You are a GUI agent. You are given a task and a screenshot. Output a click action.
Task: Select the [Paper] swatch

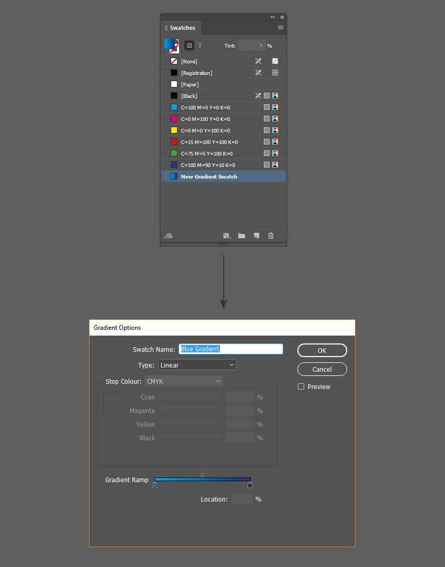coord(224,85)
